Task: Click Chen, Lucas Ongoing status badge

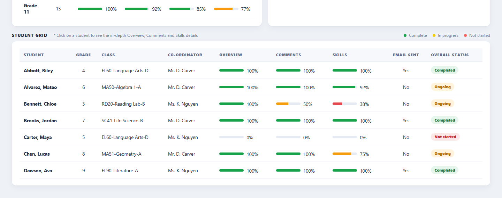Action: coord(442,154)
